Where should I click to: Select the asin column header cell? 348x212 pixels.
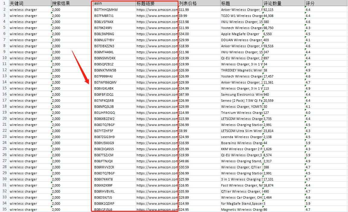114,4
